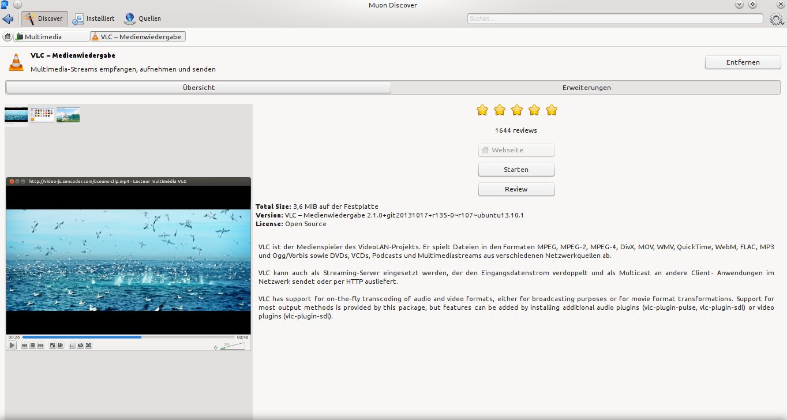The width and height of the screenshot is (787, 420).
Task: Select the VLC – Medienwiedergabe breadcrumb
Action: click(138, 37)
